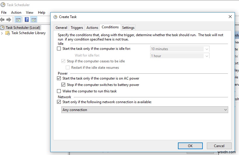Image resolution: width=239 pixels, height=155 pixels.
Task: Toggle Stop if the computer ceases to be idle
Action: (63, 61)
